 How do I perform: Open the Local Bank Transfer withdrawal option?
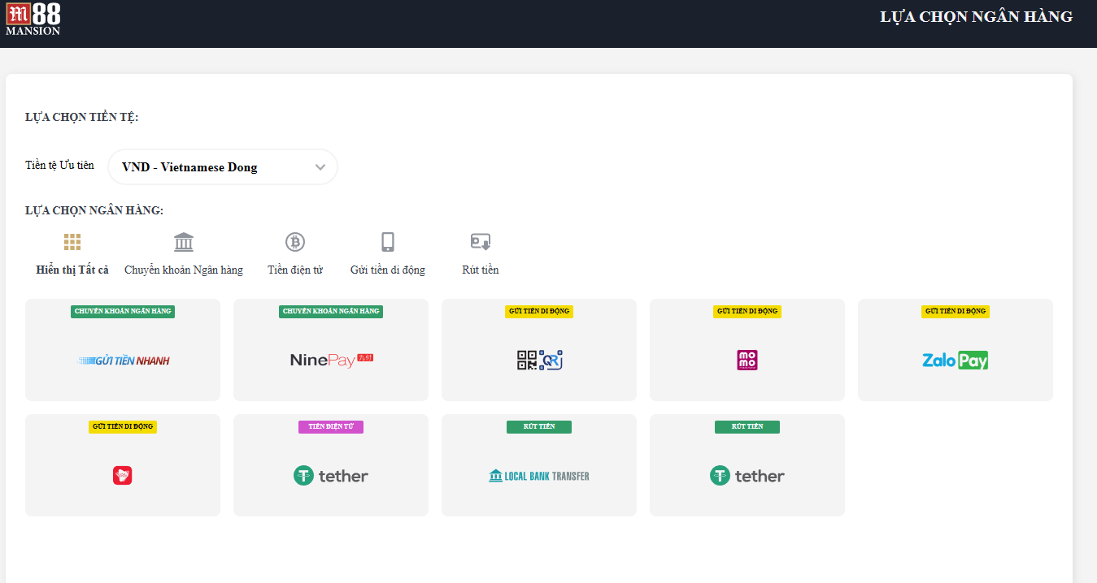[x=539, y=465]
